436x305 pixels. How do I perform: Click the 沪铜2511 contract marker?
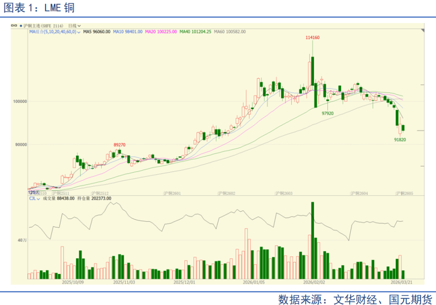[60, 193]
